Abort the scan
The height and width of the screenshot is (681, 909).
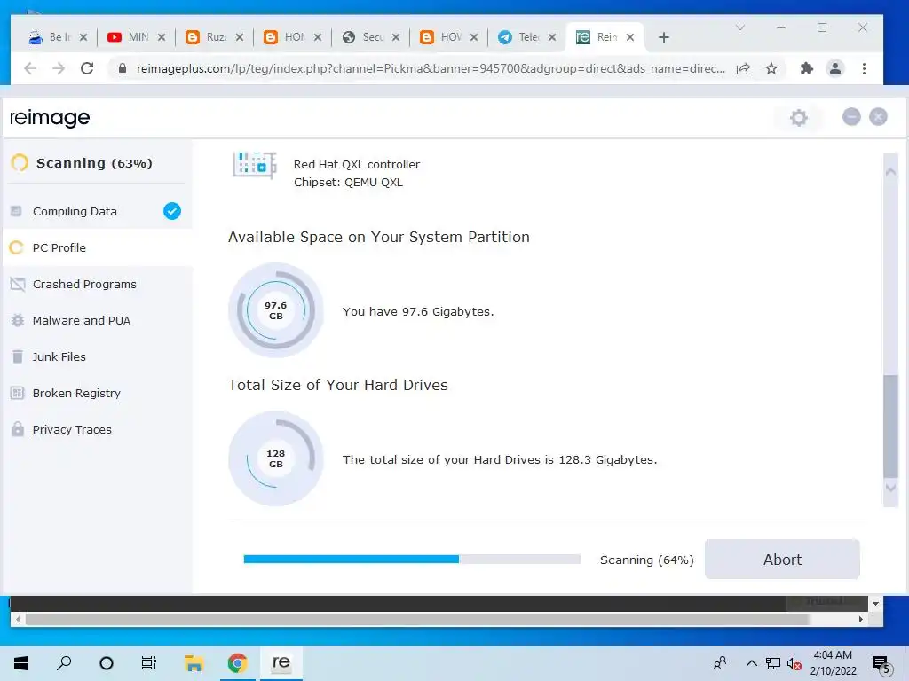pos(782,560)
